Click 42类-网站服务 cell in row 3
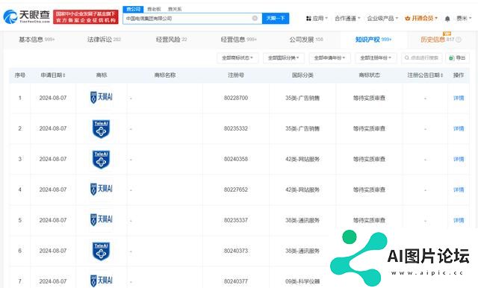478x288 pixels. coord(302,159)
